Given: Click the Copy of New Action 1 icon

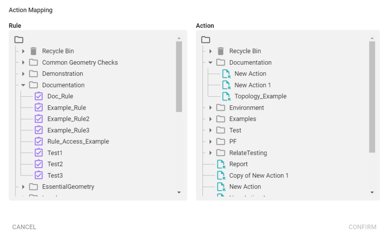Looking at the screenshot, I should point(221,175).
